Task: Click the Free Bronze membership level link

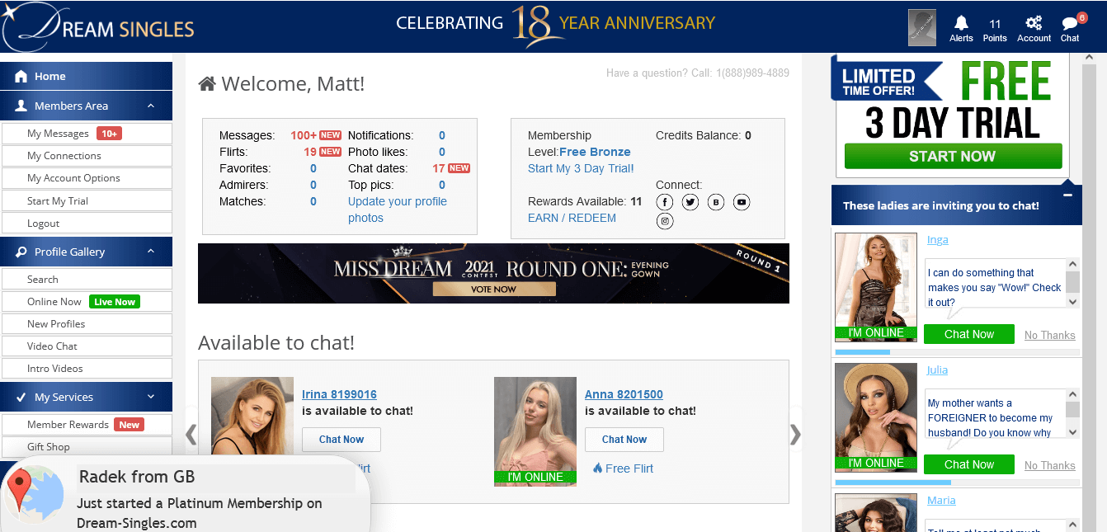Action: [x=595, y=152]
